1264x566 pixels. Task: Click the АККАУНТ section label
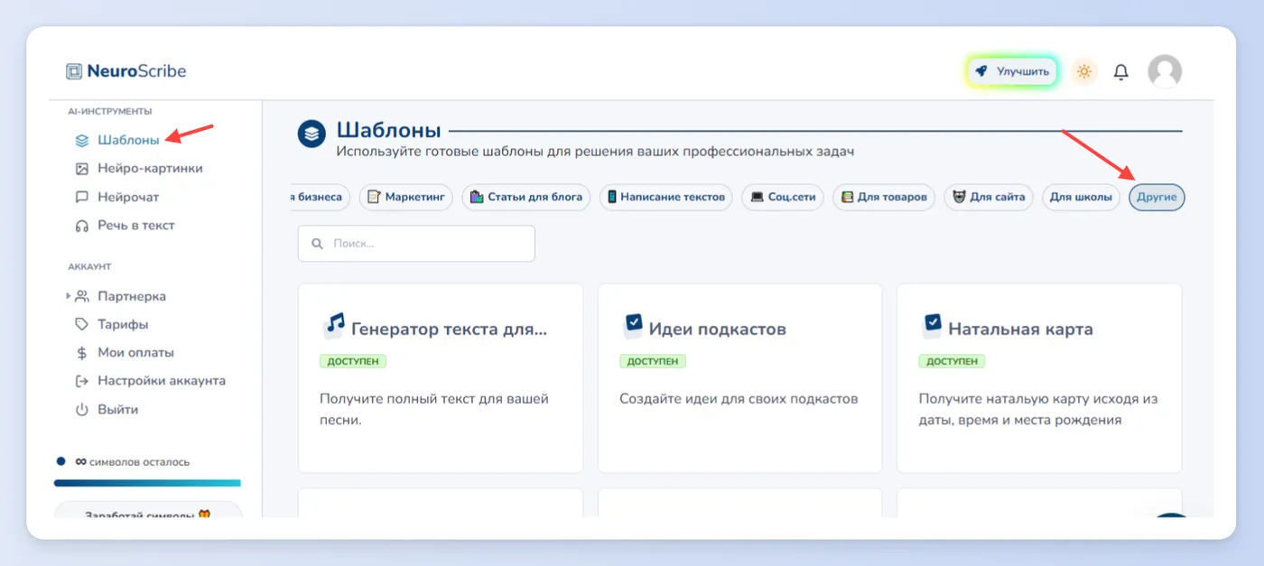89,267
